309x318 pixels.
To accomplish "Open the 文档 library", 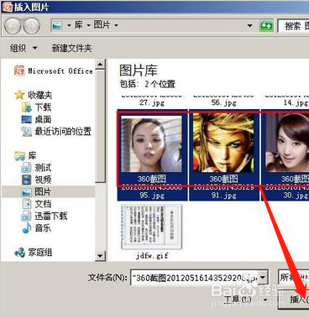I will (43, 204).
